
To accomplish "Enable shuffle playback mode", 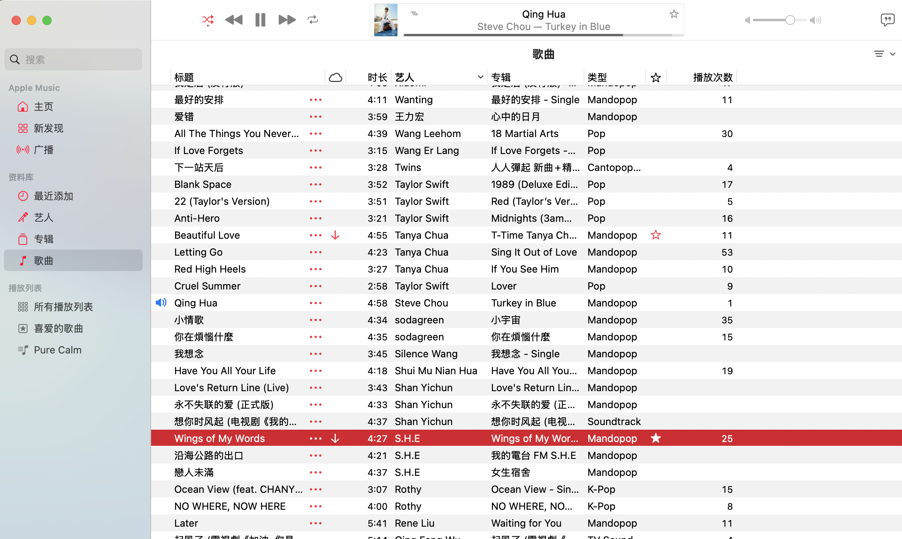I will click(208, 20).
